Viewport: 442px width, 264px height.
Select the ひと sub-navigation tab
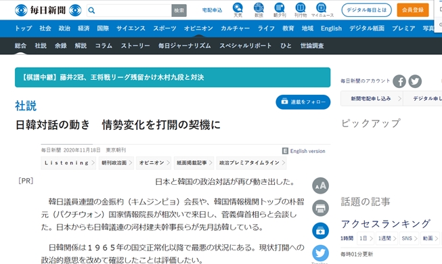coord(286,46)
